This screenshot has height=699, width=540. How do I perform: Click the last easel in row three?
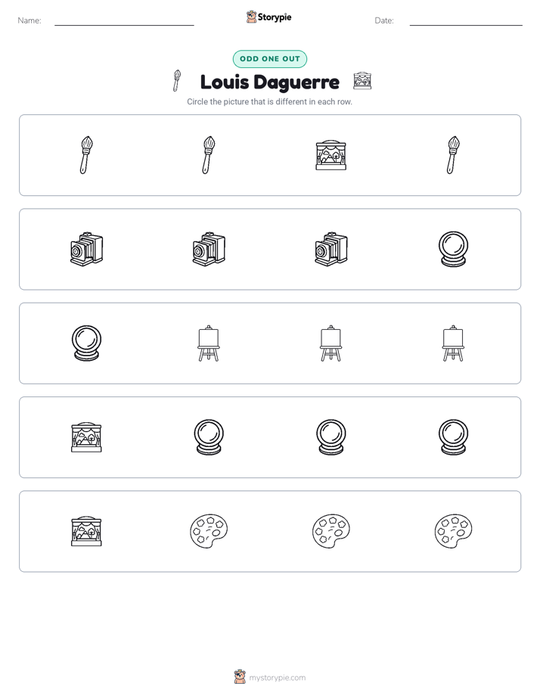(x=453, y=343)
